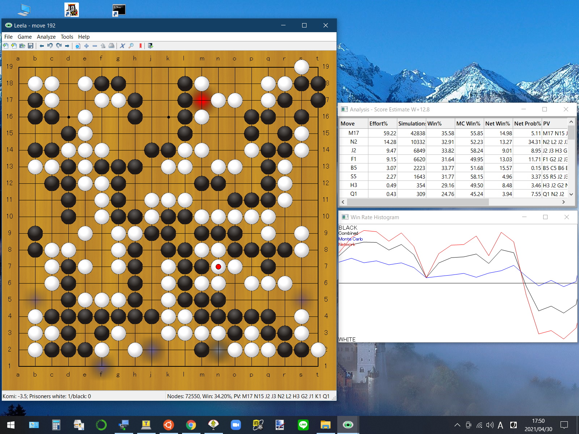Click the Net Win% column header

click(x=497, y=124)
